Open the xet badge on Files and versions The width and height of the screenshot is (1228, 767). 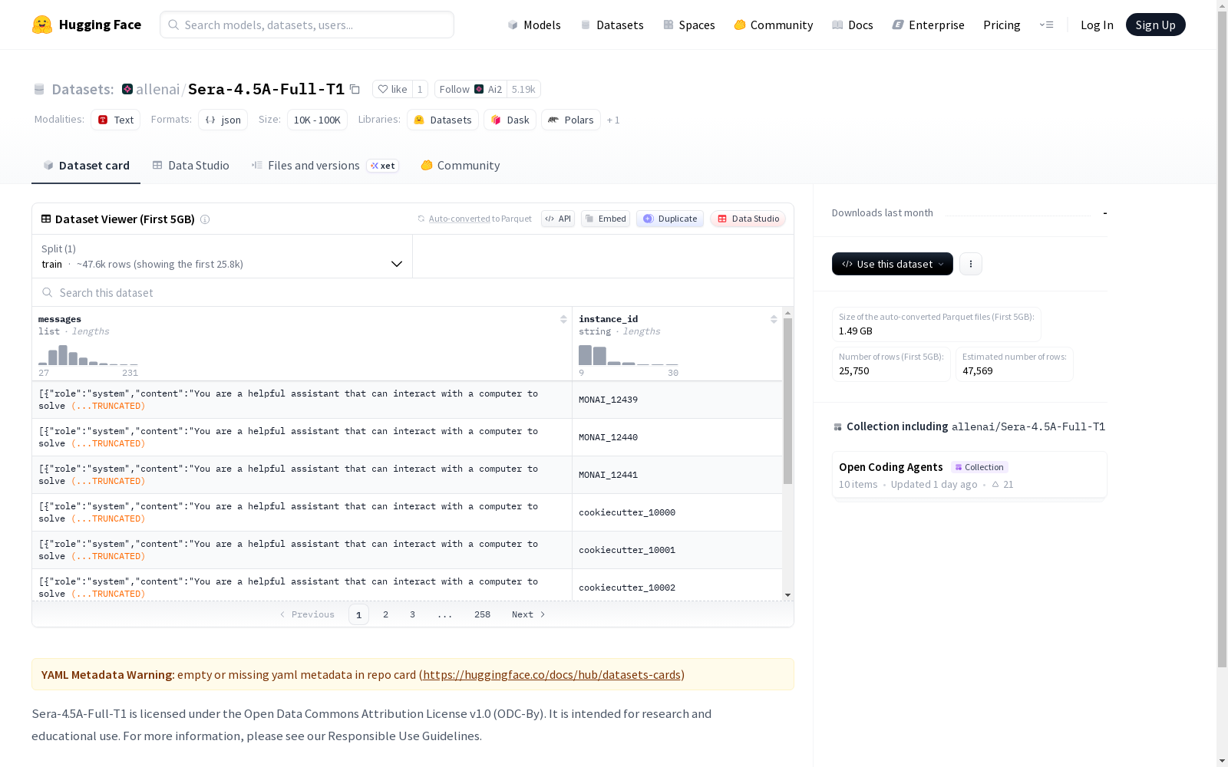(x=383, y=166)
